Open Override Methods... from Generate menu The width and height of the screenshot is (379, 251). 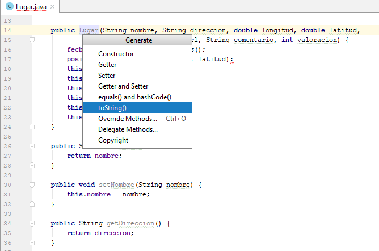click(128, 119)
